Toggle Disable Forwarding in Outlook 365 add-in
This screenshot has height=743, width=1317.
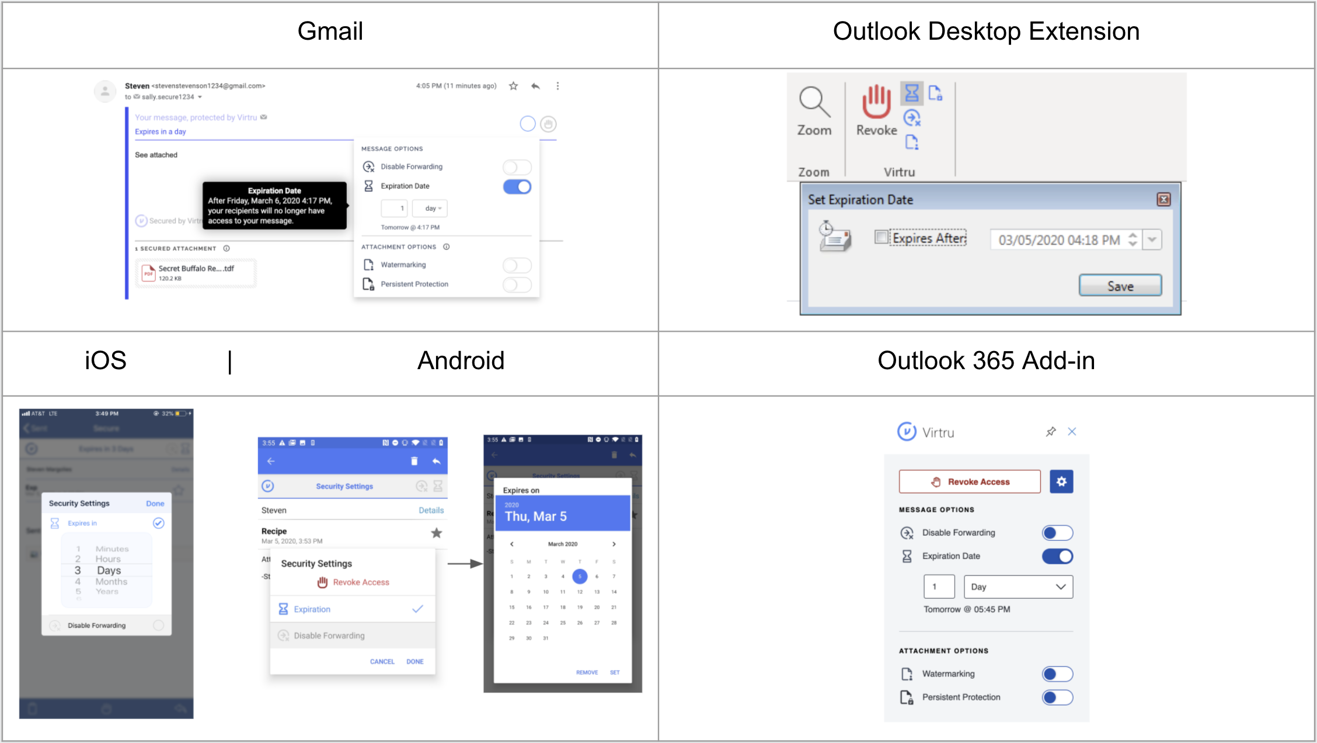pyautogui.click(x=1057, y=533)
